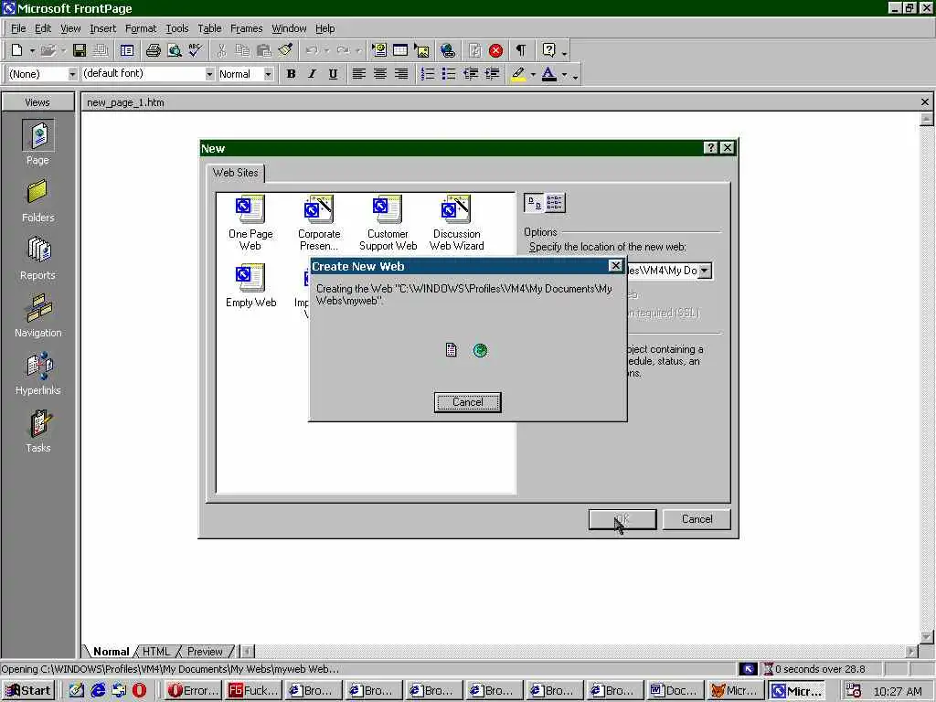Toggle Numbering list

(428, 74)
